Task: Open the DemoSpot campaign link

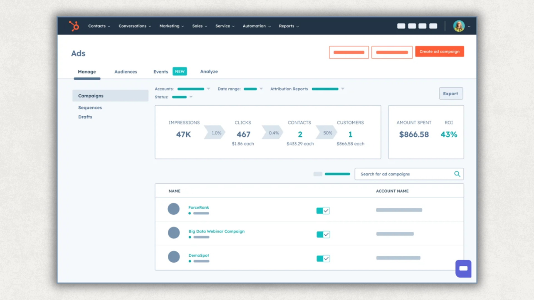Action: [x=199, y=255]
